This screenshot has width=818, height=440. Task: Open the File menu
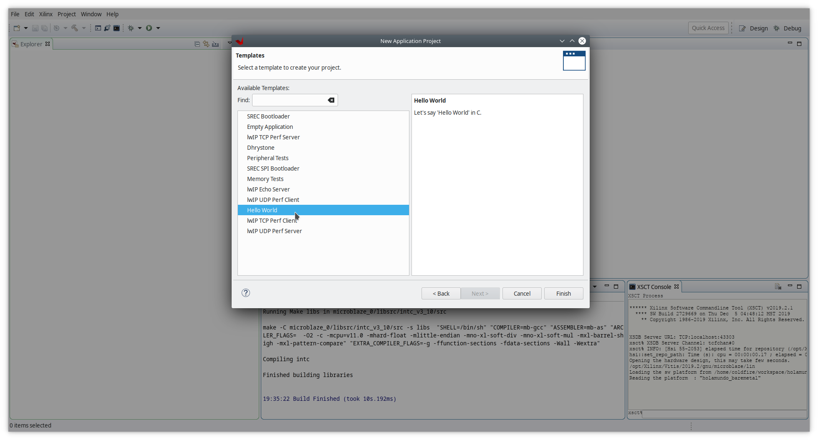click(15, 14)
